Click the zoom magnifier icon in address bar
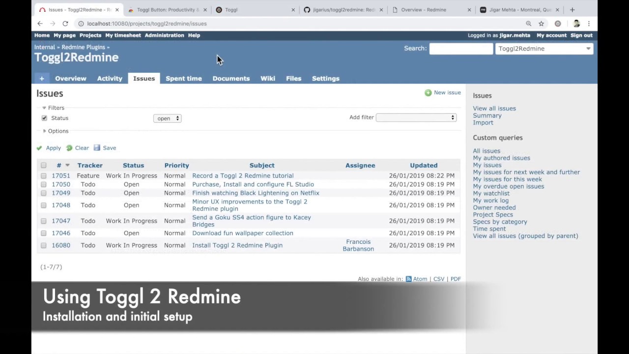Viewport: 629px width, 354px height. pos(529,24)
